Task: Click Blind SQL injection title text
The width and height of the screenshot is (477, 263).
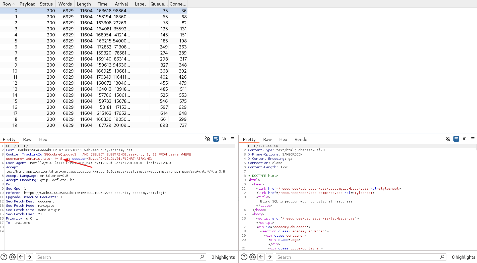Action: pyautogui.click(x=306, y=201)
